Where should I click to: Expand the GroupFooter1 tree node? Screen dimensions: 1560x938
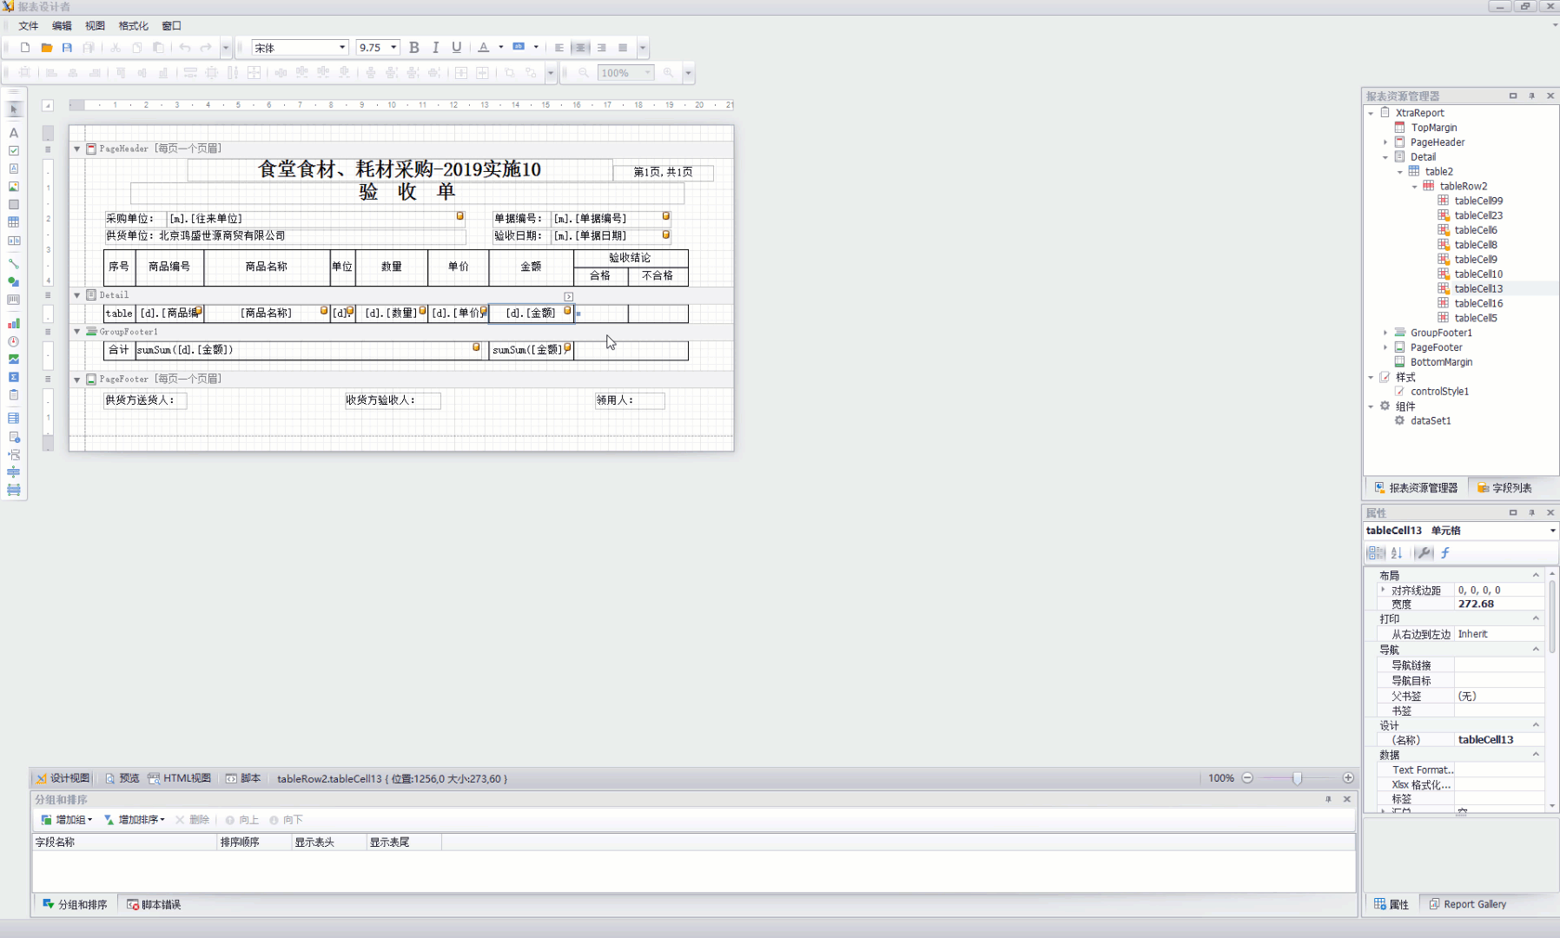tap(1385, 333)
